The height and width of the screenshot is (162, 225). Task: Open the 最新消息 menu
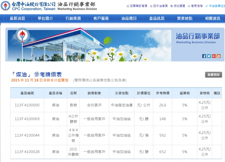[17, 18]
